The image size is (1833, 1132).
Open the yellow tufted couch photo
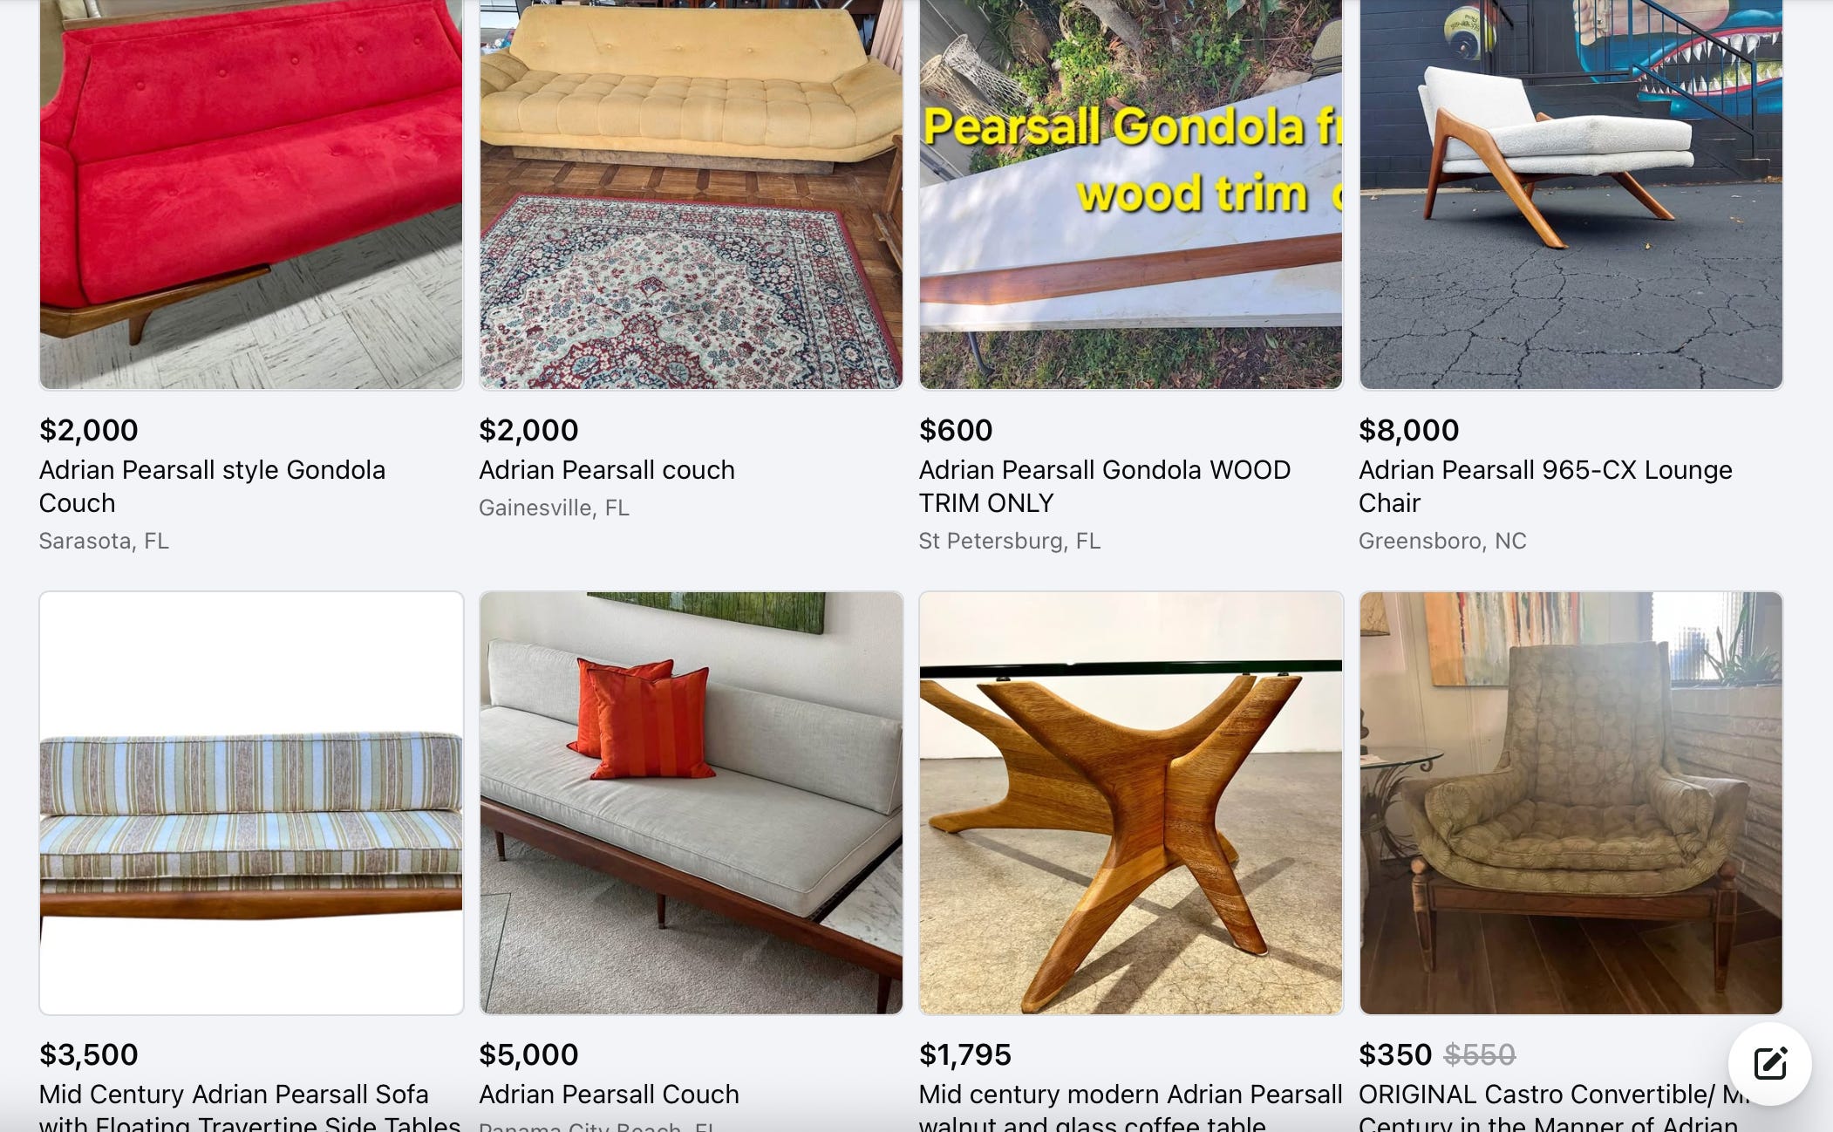pos(692,194)
